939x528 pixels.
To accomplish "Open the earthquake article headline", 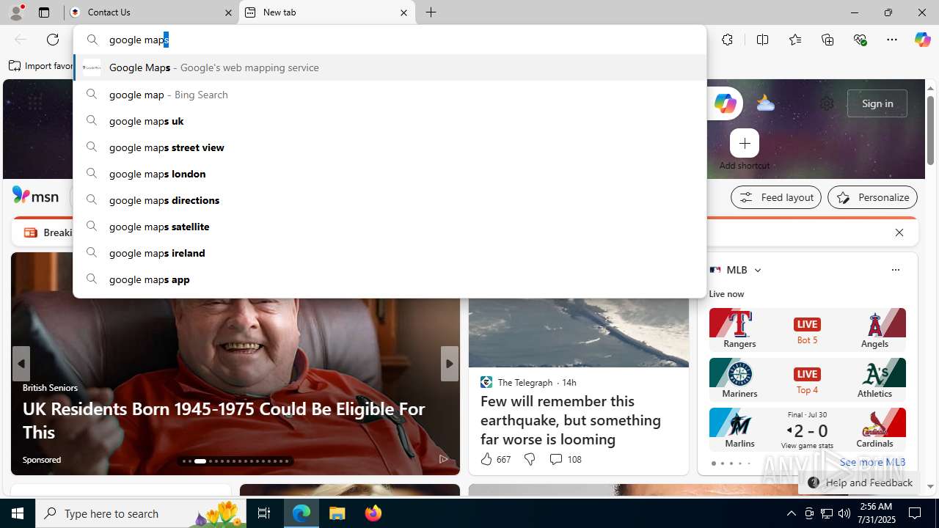I will [570, 420].
